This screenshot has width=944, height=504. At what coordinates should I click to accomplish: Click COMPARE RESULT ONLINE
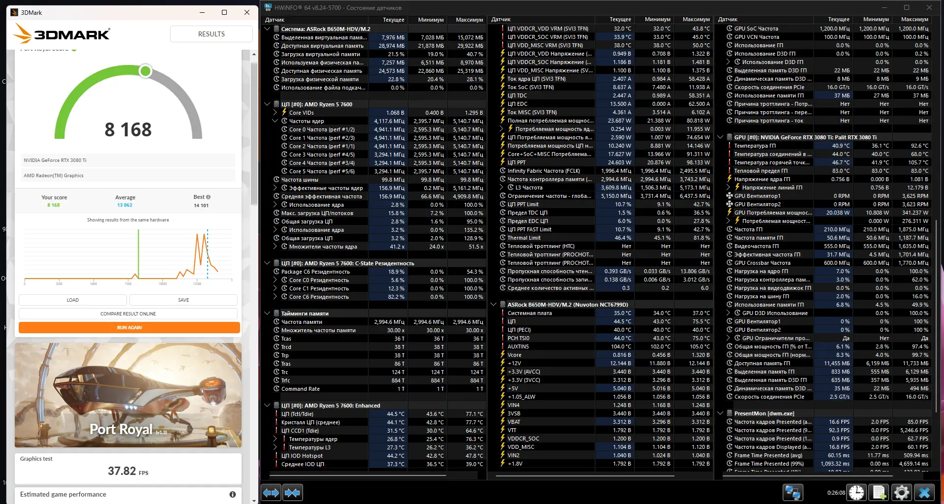128,314
